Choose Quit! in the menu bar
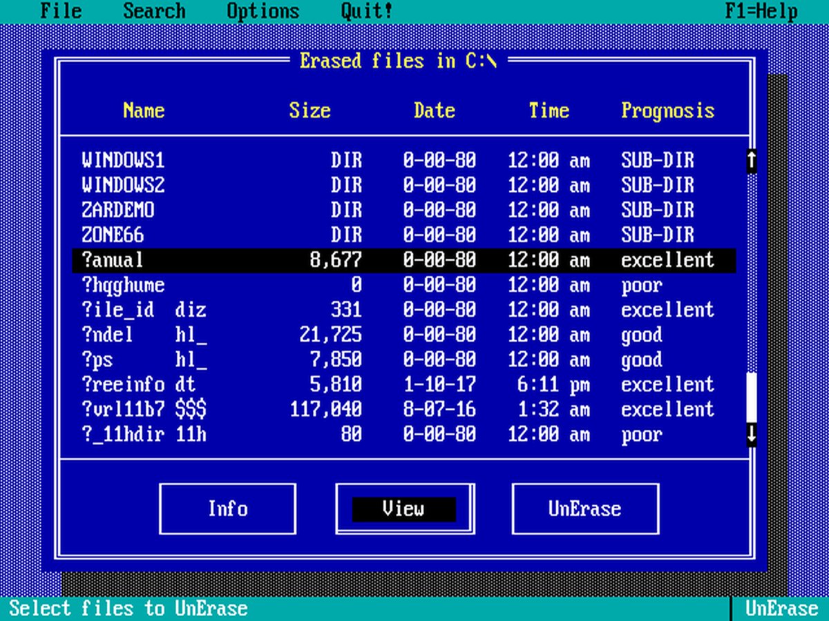The image size is (829, 621). tap(367, 11)
